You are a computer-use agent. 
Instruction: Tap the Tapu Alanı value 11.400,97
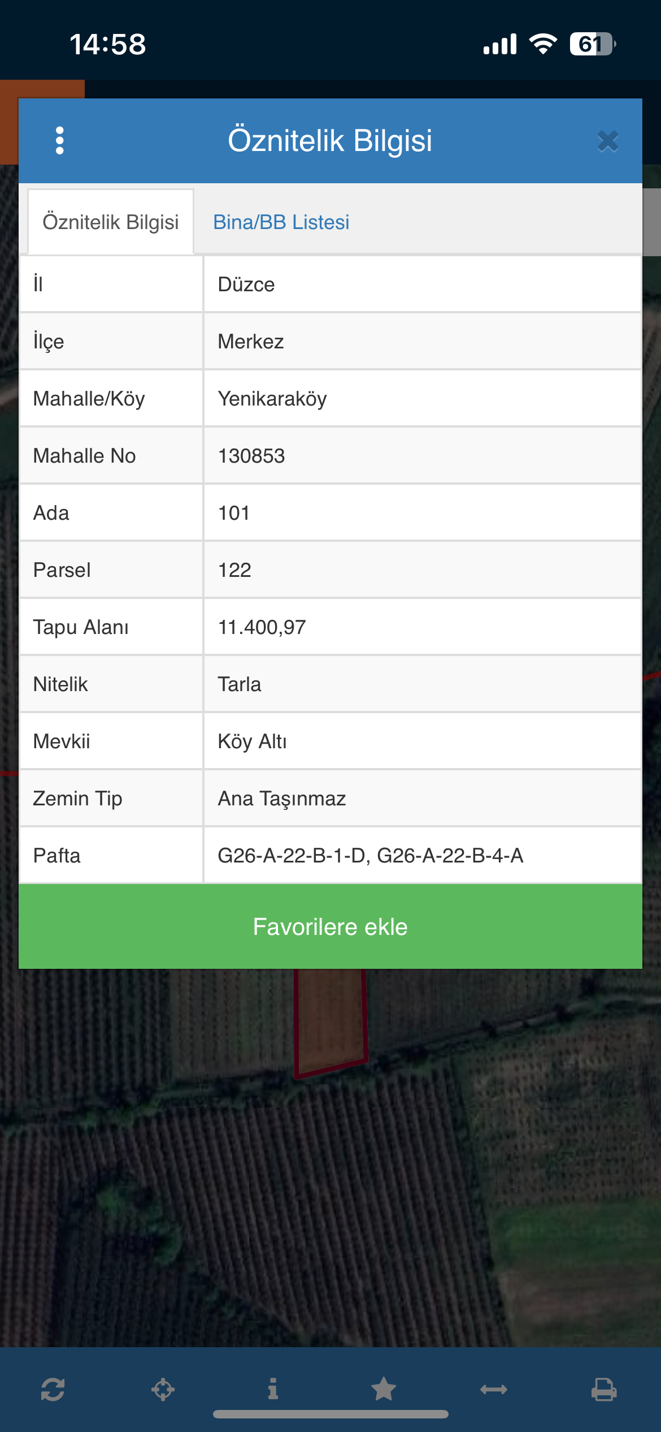262,627
